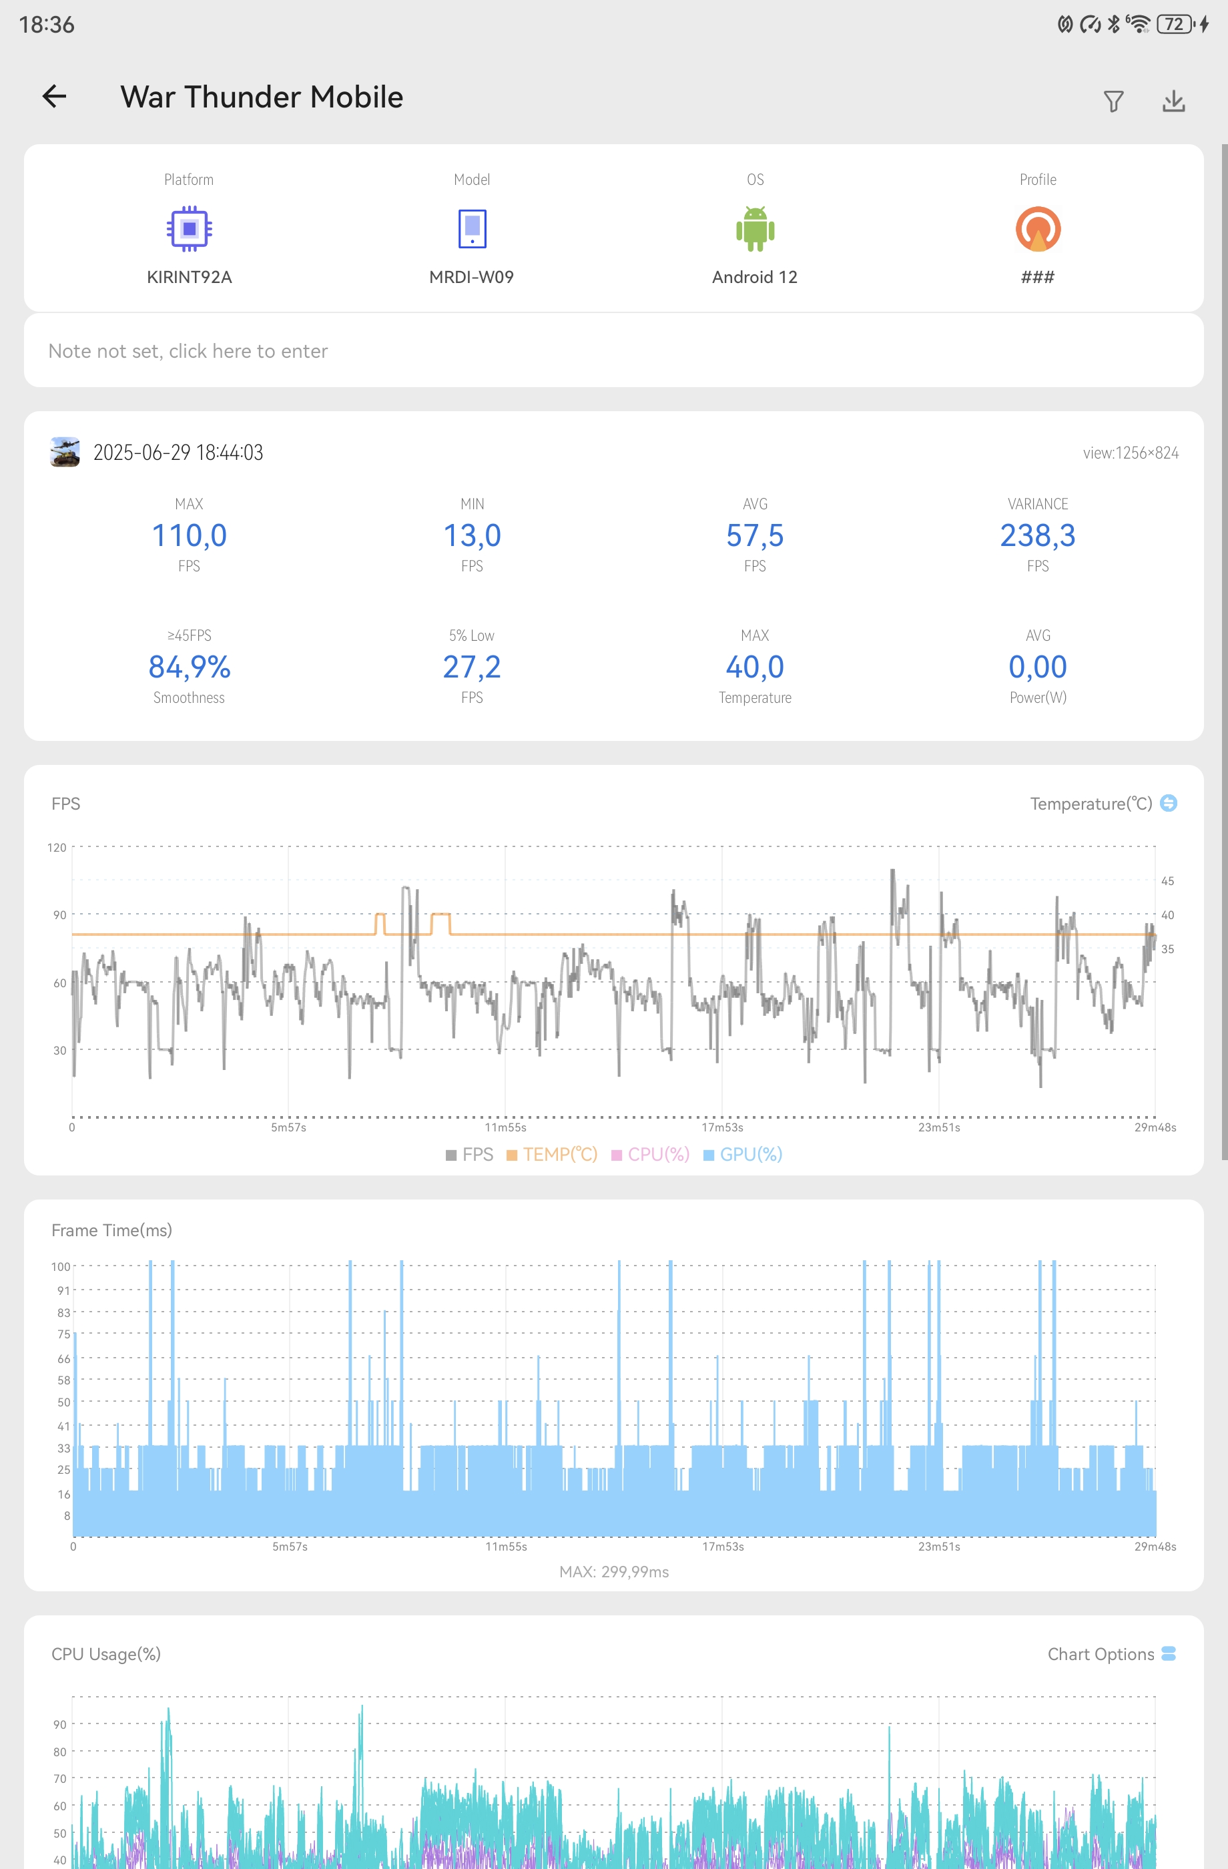This screenshot has width=1228, height=1869.
Task: Tap the War Thunder Mobile title
Action: click(x=262, y=97)
